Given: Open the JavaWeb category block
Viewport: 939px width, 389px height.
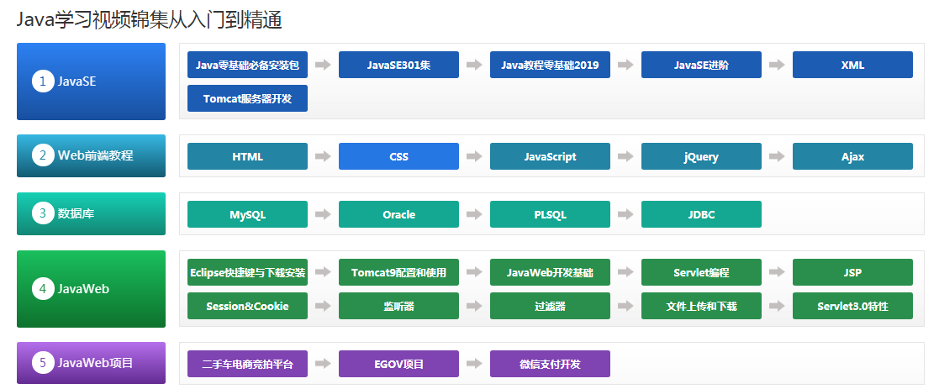Looking at the screenshot, I should click(91, 289).
